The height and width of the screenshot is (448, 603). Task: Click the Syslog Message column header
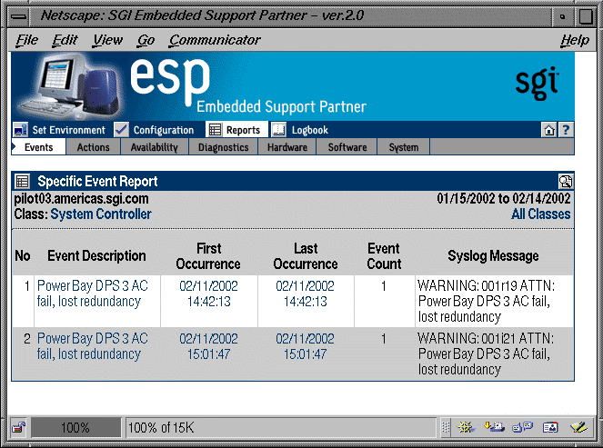[493, 256]
